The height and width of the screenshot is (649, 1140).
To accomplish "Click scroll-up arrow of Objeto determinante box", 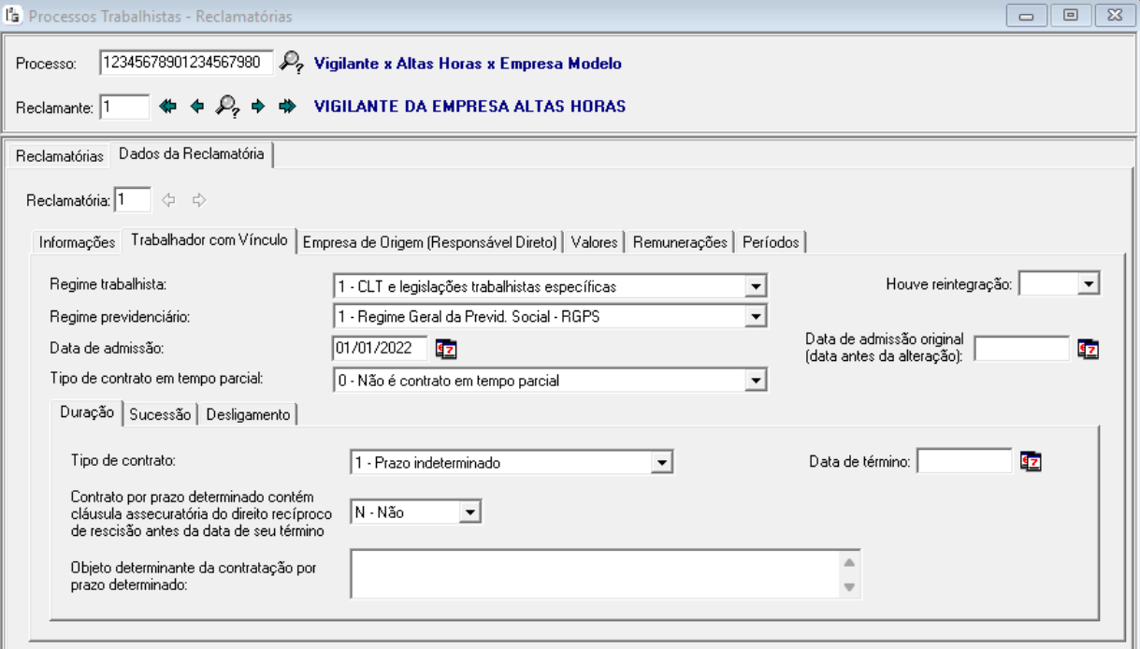I will [x=849, y=562].
